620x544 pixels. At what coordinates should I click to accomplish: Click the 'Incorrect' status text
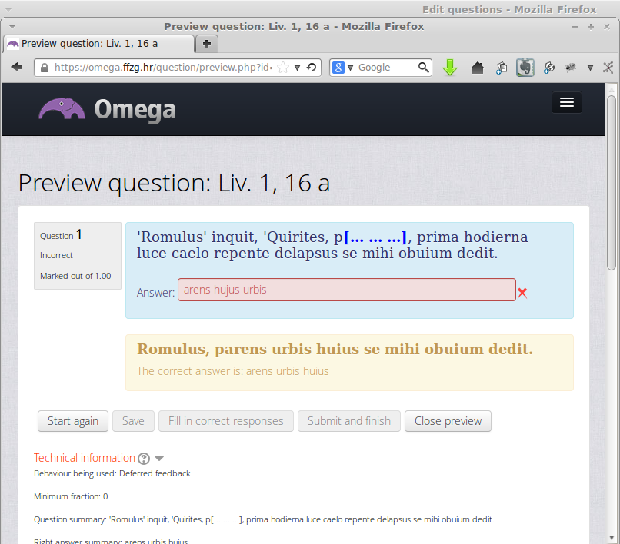pos(56,255)
